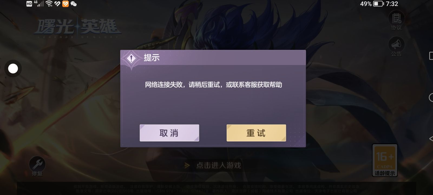Tap the orange app notification icon

(x=65, y=4)
